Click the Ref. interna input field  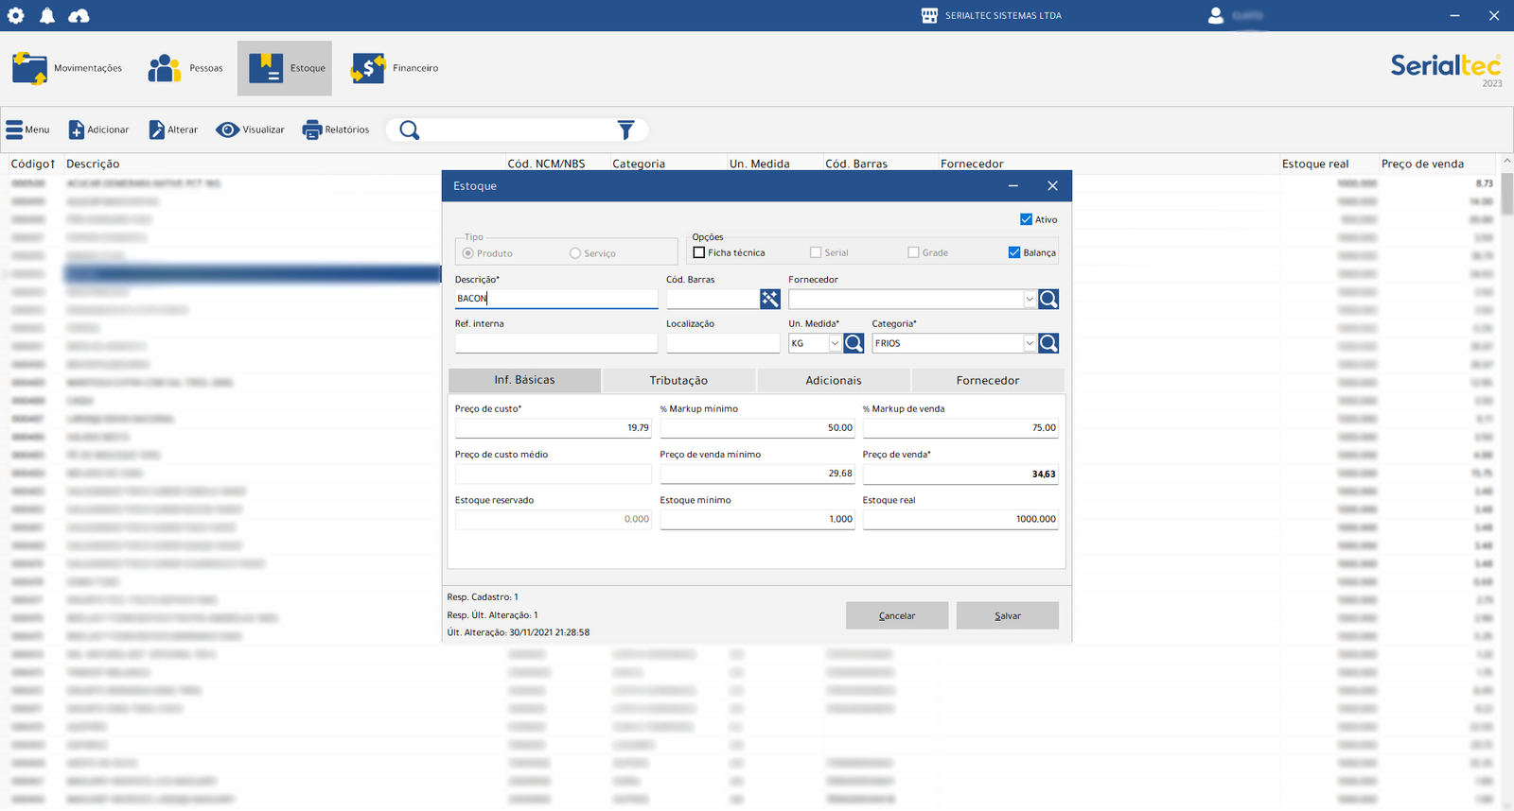tap(556, 343)
